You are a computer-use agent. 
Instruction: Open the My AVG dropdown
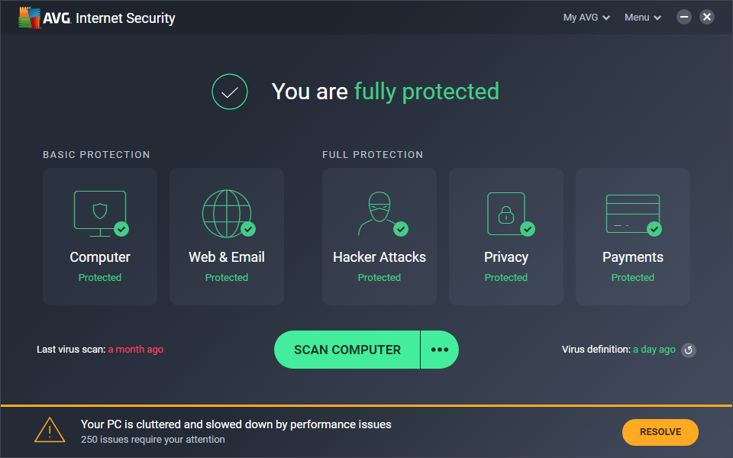pyautogui.click(x=586, y=18)
